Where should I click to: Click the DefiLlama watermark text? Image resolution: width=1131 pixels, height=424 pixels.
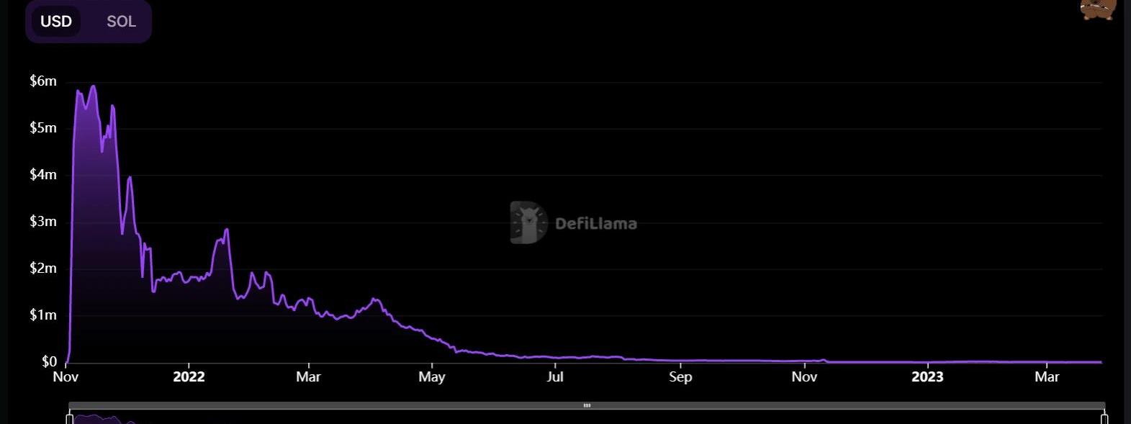(x=595, y=224)
